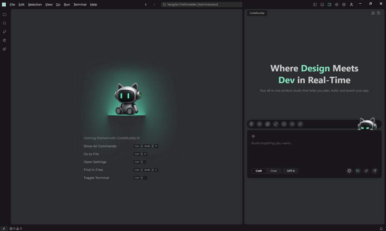Click the remote window status bar icon

(4, 228)
